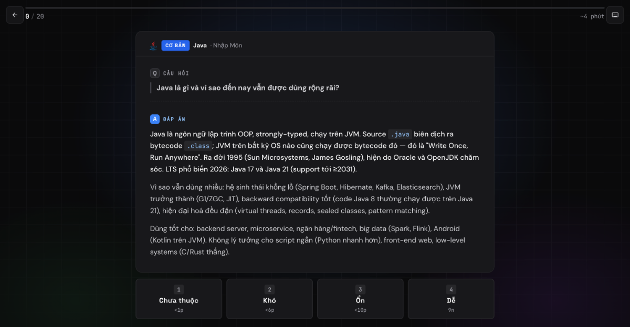Screen dimensions: 630x327
Task: Click the paragraph starting Vì sao vẫn dùng nhiều
Action: pyautogui.click(x=315, y=199)
